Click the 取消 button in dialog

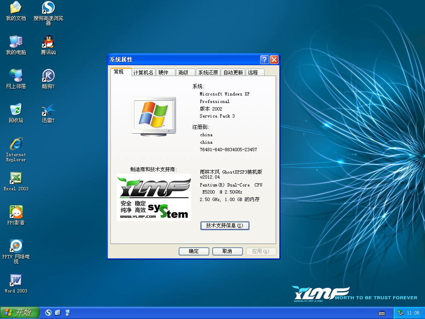[227, 251]
